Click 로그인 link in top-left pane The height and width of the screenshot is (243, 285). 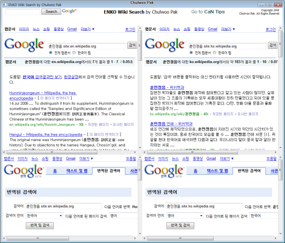coord(130,29)
